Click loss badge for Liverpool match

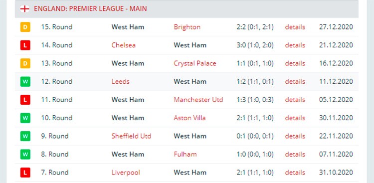pyautogui.click(x=25, y=172)
